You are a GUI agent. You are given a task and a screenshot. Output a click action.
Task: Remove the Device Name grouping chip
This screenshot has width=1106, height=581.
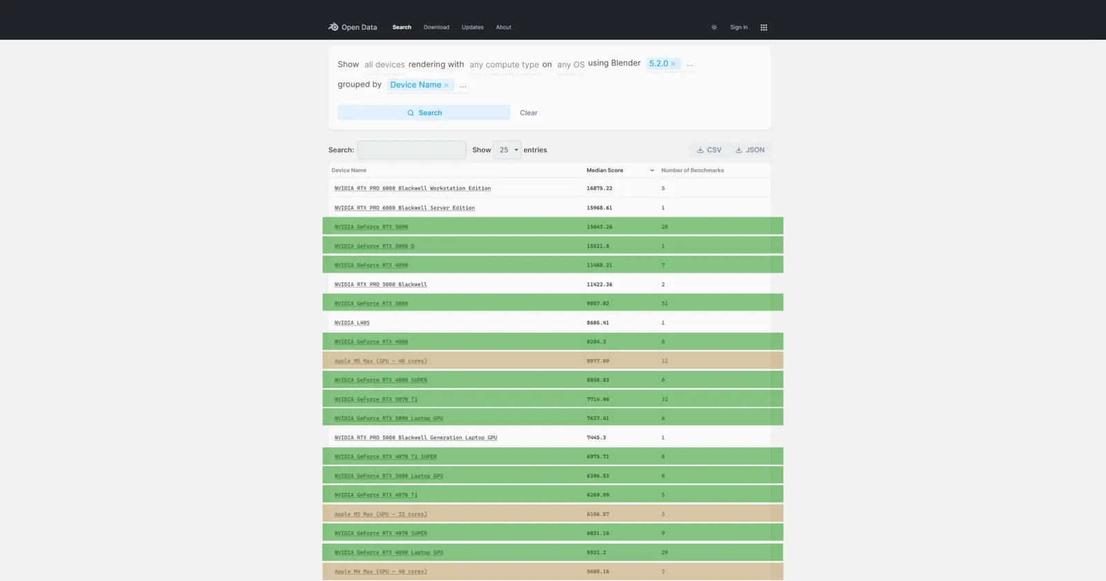[x=447, y=85]
